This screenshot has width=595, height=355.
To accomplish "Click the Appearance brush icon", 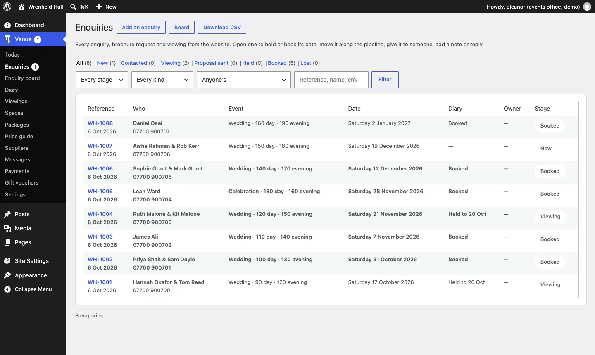I will [7, 275].
